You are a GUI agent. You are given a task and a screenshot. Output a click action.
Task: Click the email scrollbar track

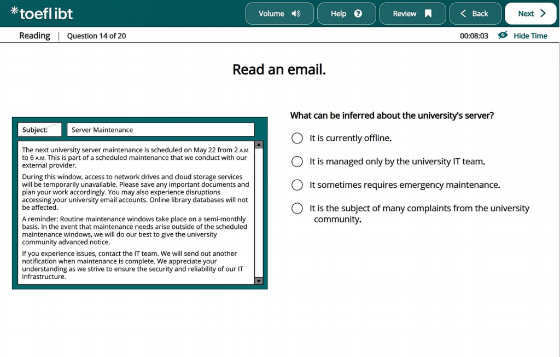(259, 212)
